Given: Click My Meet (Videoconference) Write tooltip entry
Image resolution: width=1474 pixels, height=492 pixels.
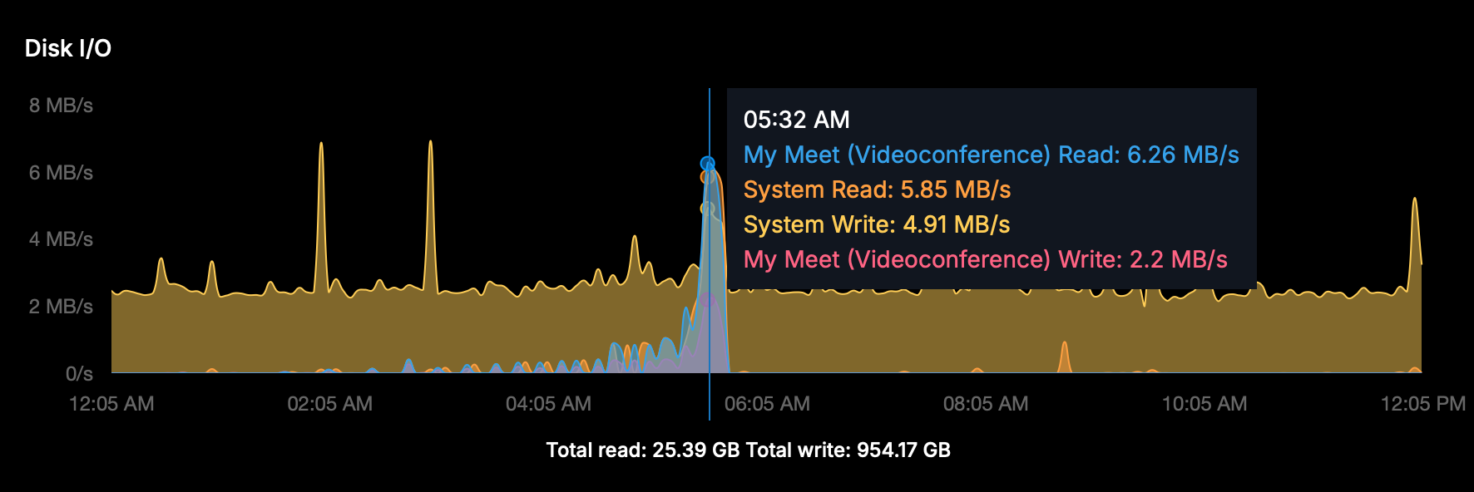Looking at the screenshot, I should [x=985, y=259].
